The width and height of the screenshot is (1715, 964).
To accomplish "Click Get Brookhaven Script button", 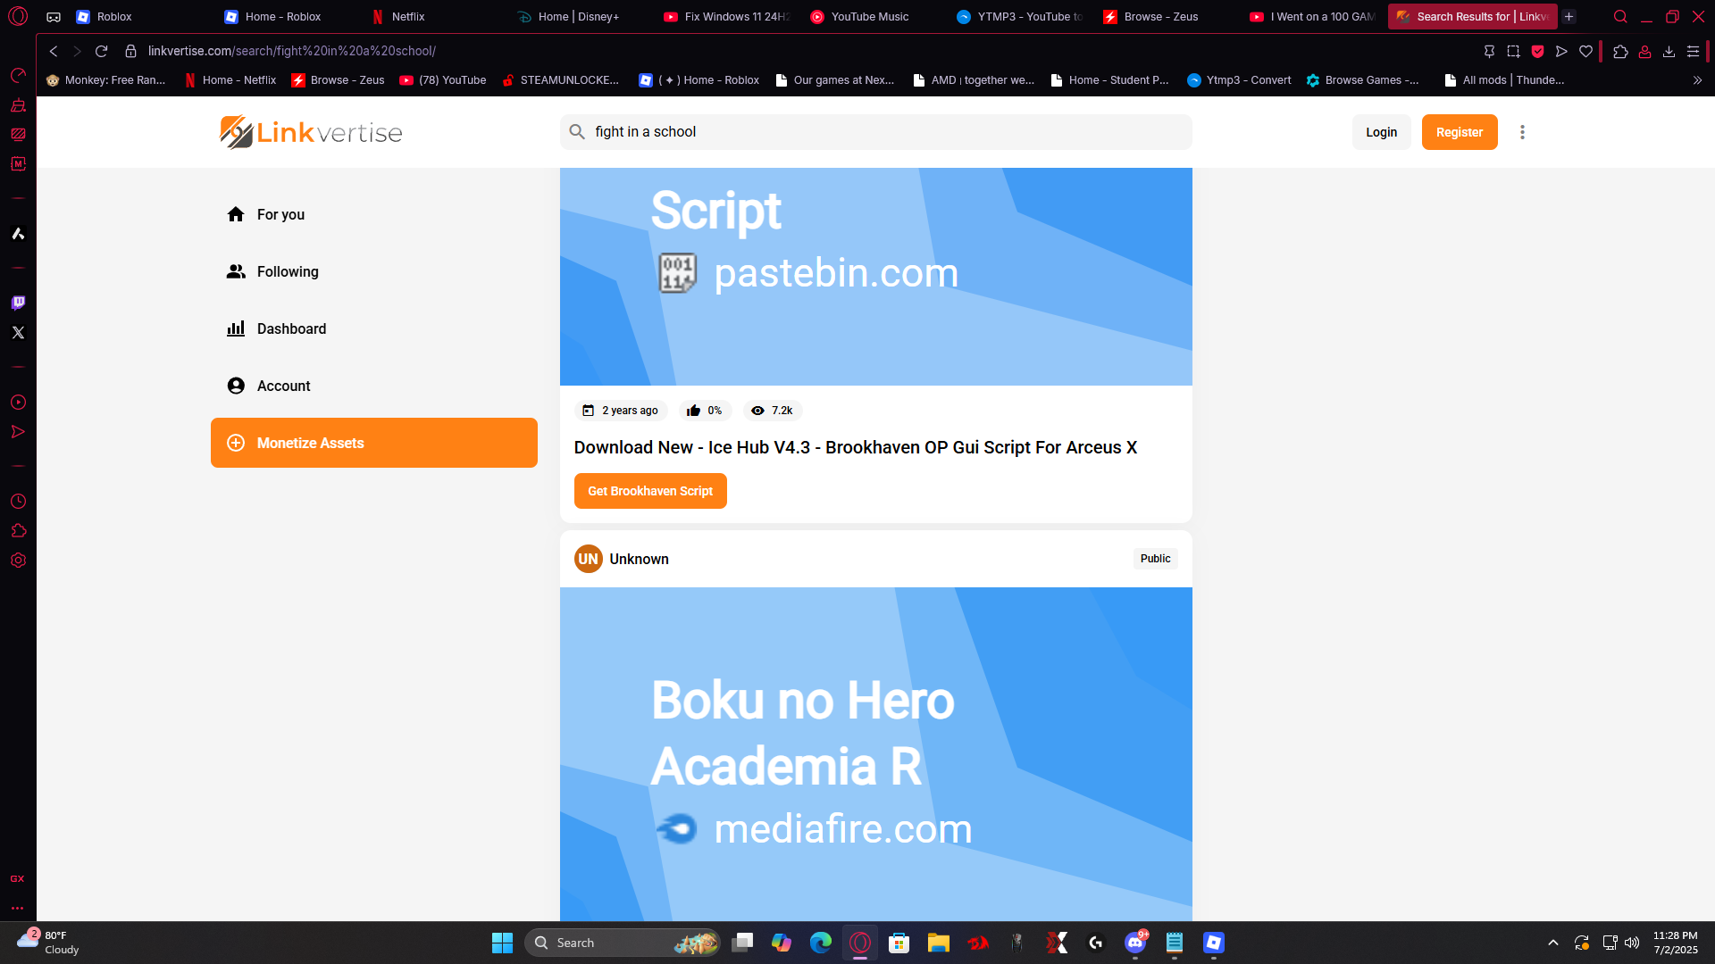I will pos(650,491).
